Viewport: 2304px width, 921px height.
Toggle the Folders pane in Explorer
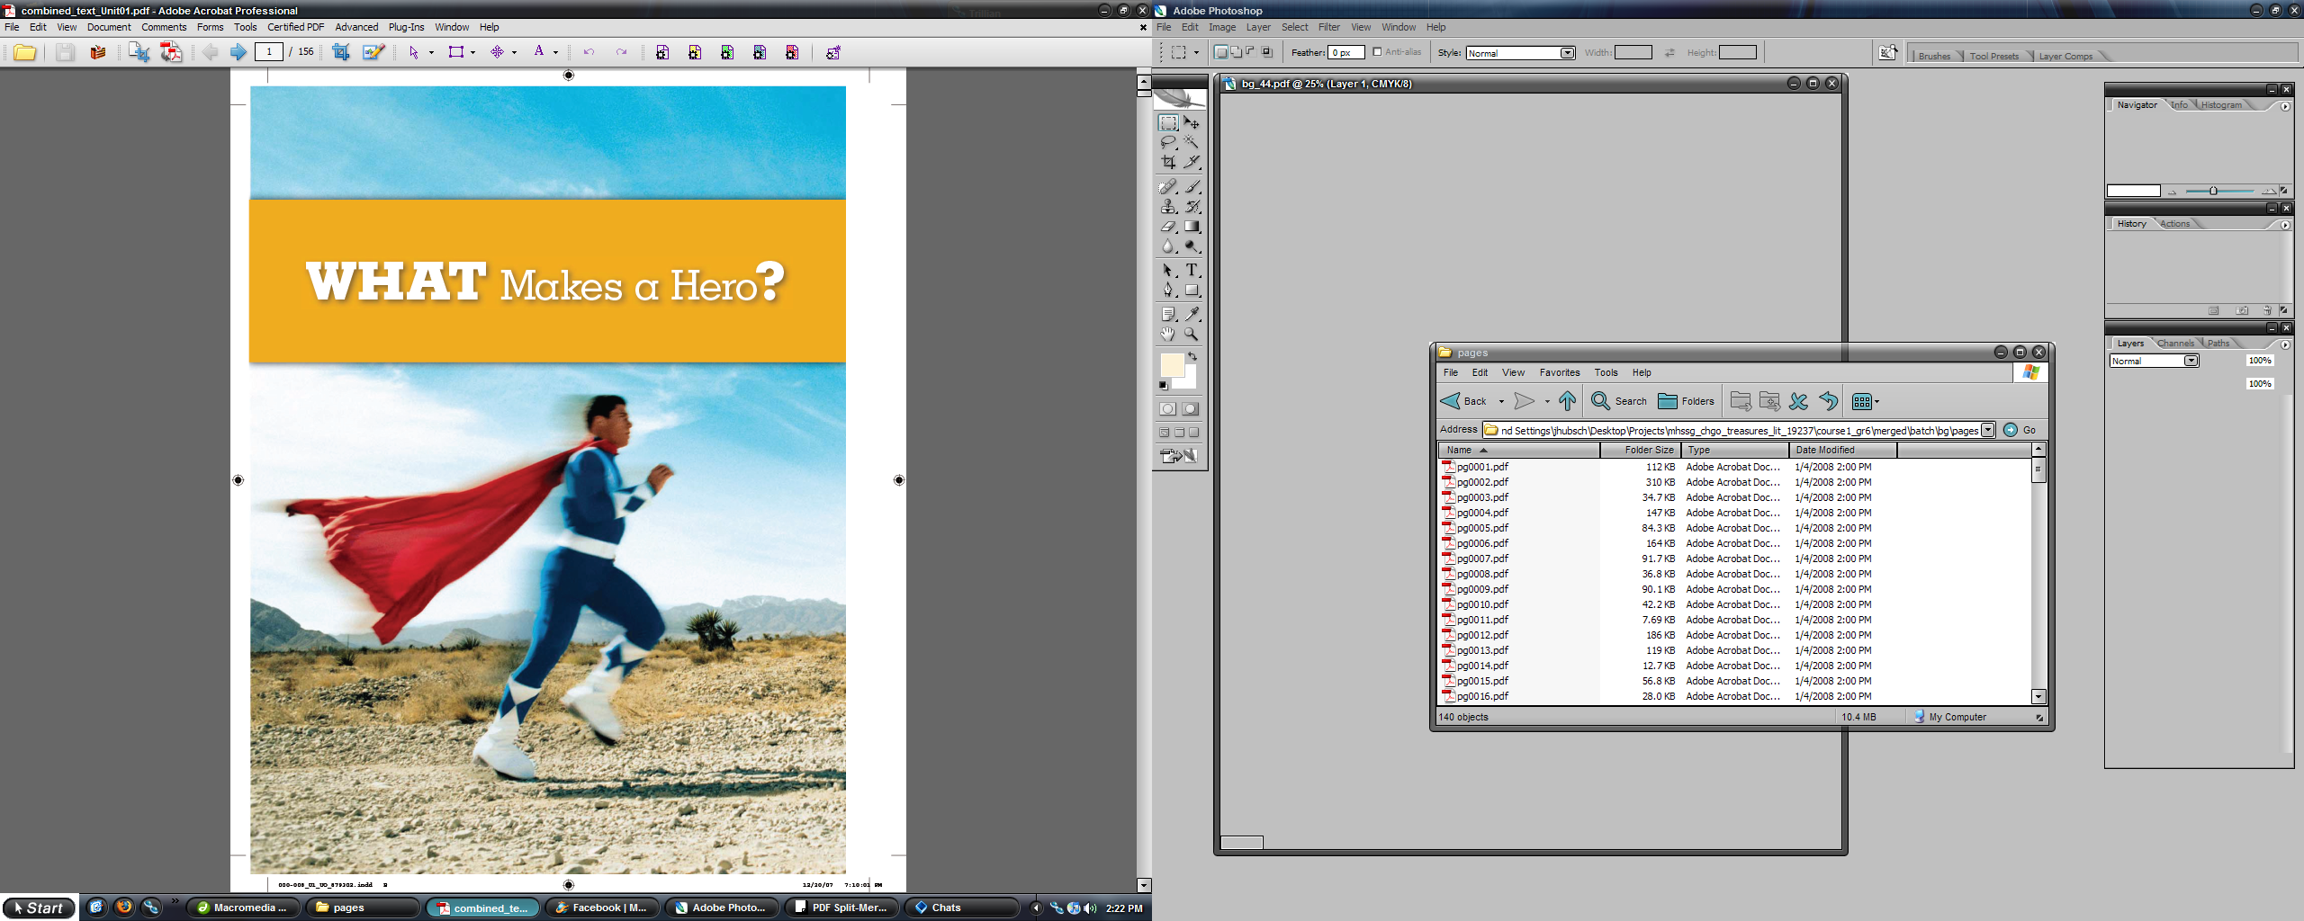coord(1687,401)
